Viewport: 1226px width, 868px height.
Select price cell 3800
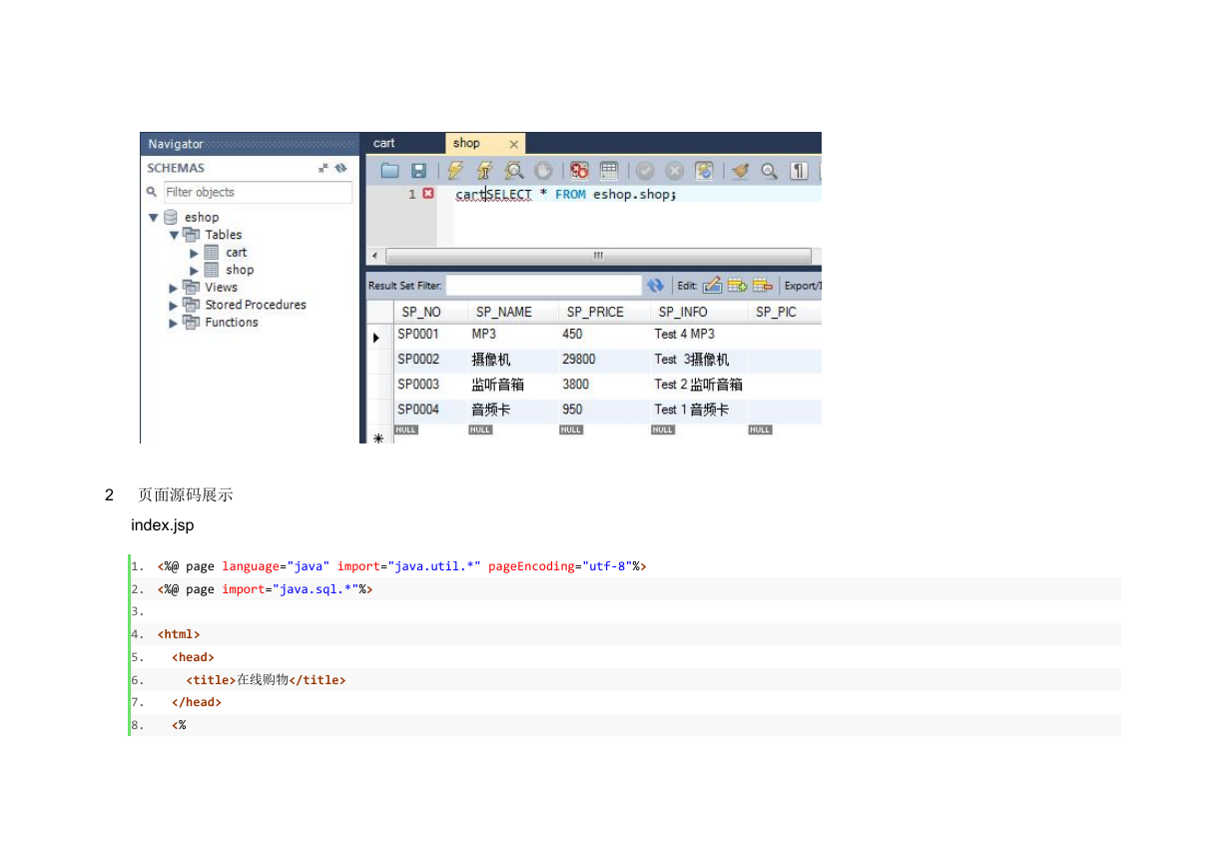[x=576, y=384]
